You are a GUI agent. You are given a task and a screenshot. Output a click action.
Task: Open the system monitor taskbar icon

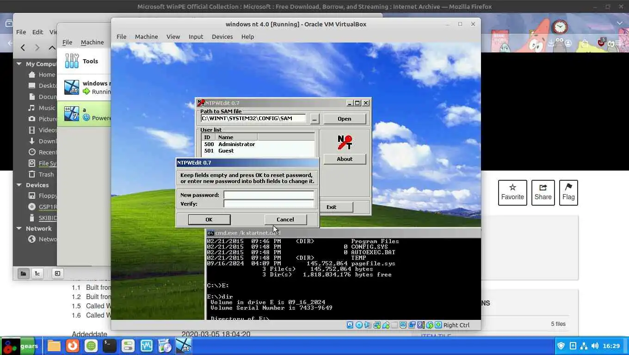click(147, 346)
